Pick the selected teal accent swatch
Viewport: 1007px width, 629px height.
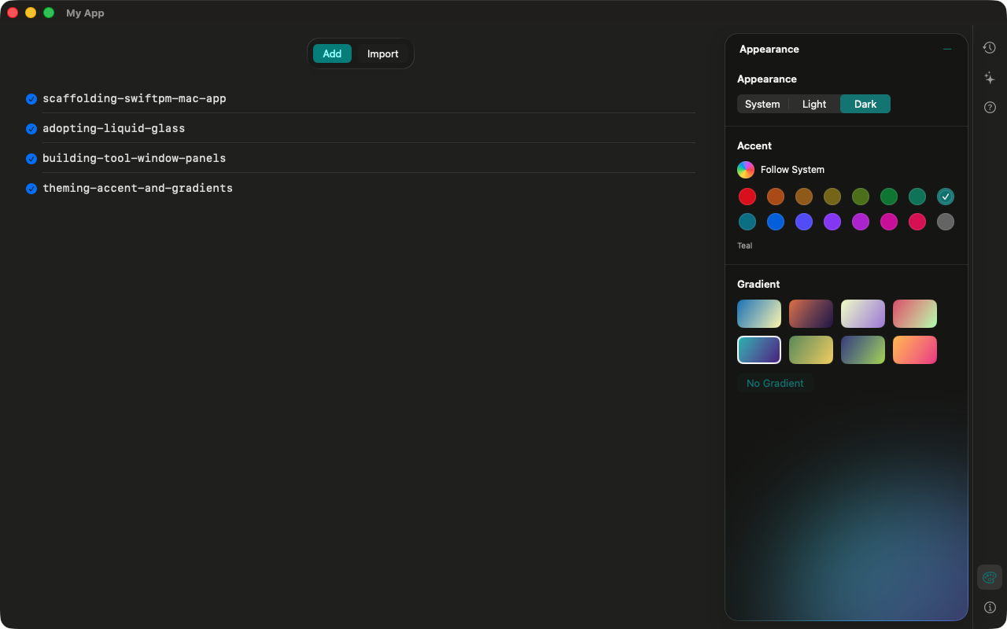tap(946, 197)
